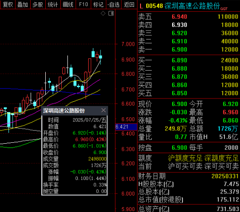Toggle -自选 remove from watchlist

click(x=114, y=4)
